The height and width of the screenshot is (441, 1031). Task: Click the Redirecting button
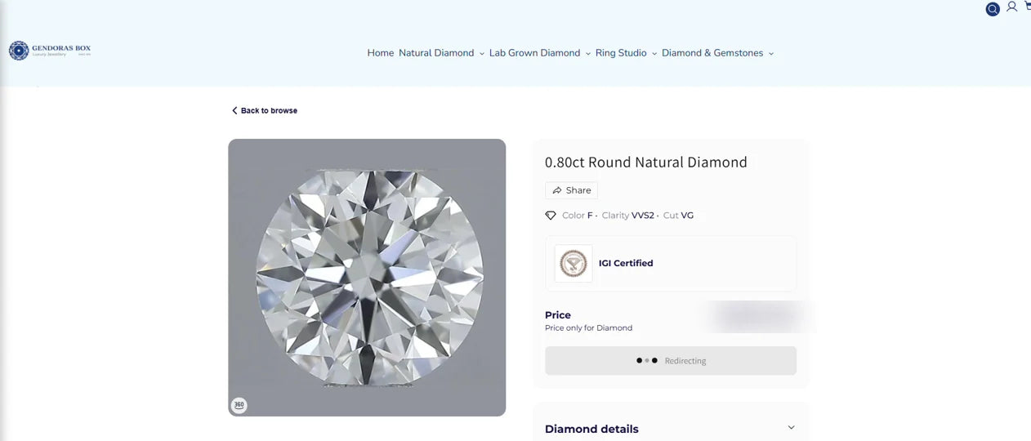[671, 360]
